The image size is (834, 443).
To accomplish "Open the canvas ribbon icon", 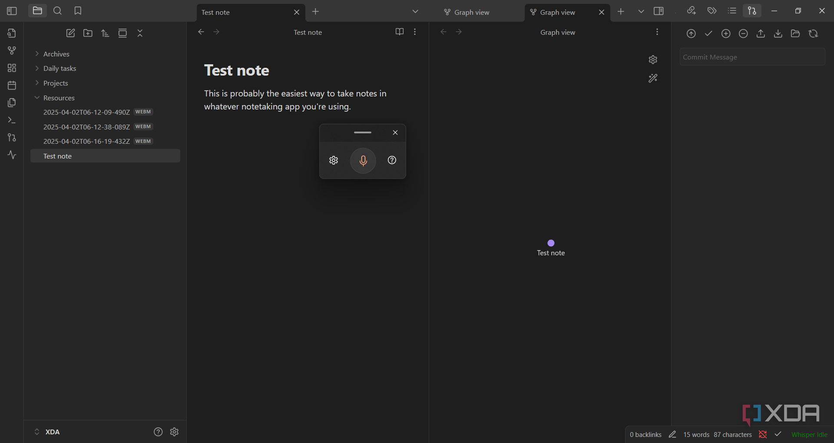I will point(12,68).
